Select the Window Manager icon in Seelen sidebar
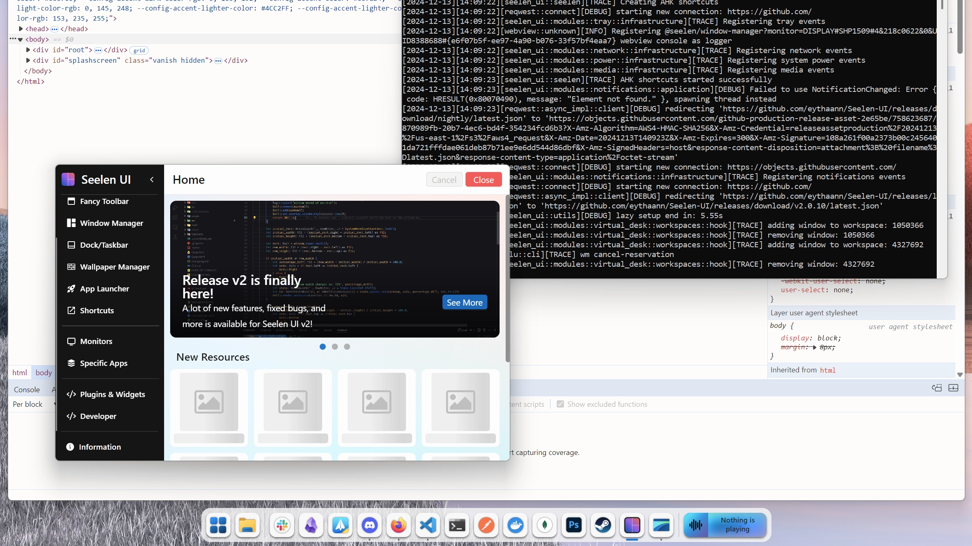The image size is (972, 546). pos(71,223)
